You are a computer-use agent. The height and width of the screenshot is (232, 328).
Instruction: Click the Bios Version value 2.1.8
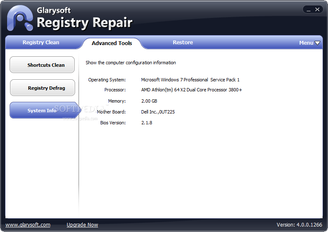146,123
